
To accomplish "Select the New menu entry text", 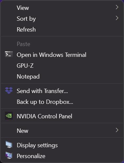I will pos(22,131).
